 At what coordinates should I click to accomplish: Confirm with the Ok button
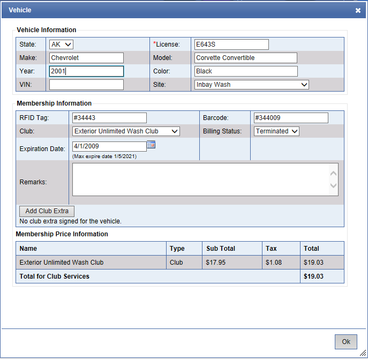point(346,342)
